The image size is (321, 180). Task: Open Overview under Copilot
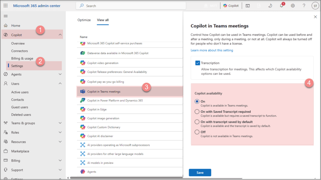click(18, 43)
